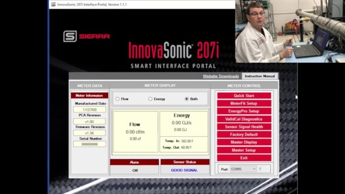
Task: Click the Serial Number field 99999999
Action: point(90,144)
